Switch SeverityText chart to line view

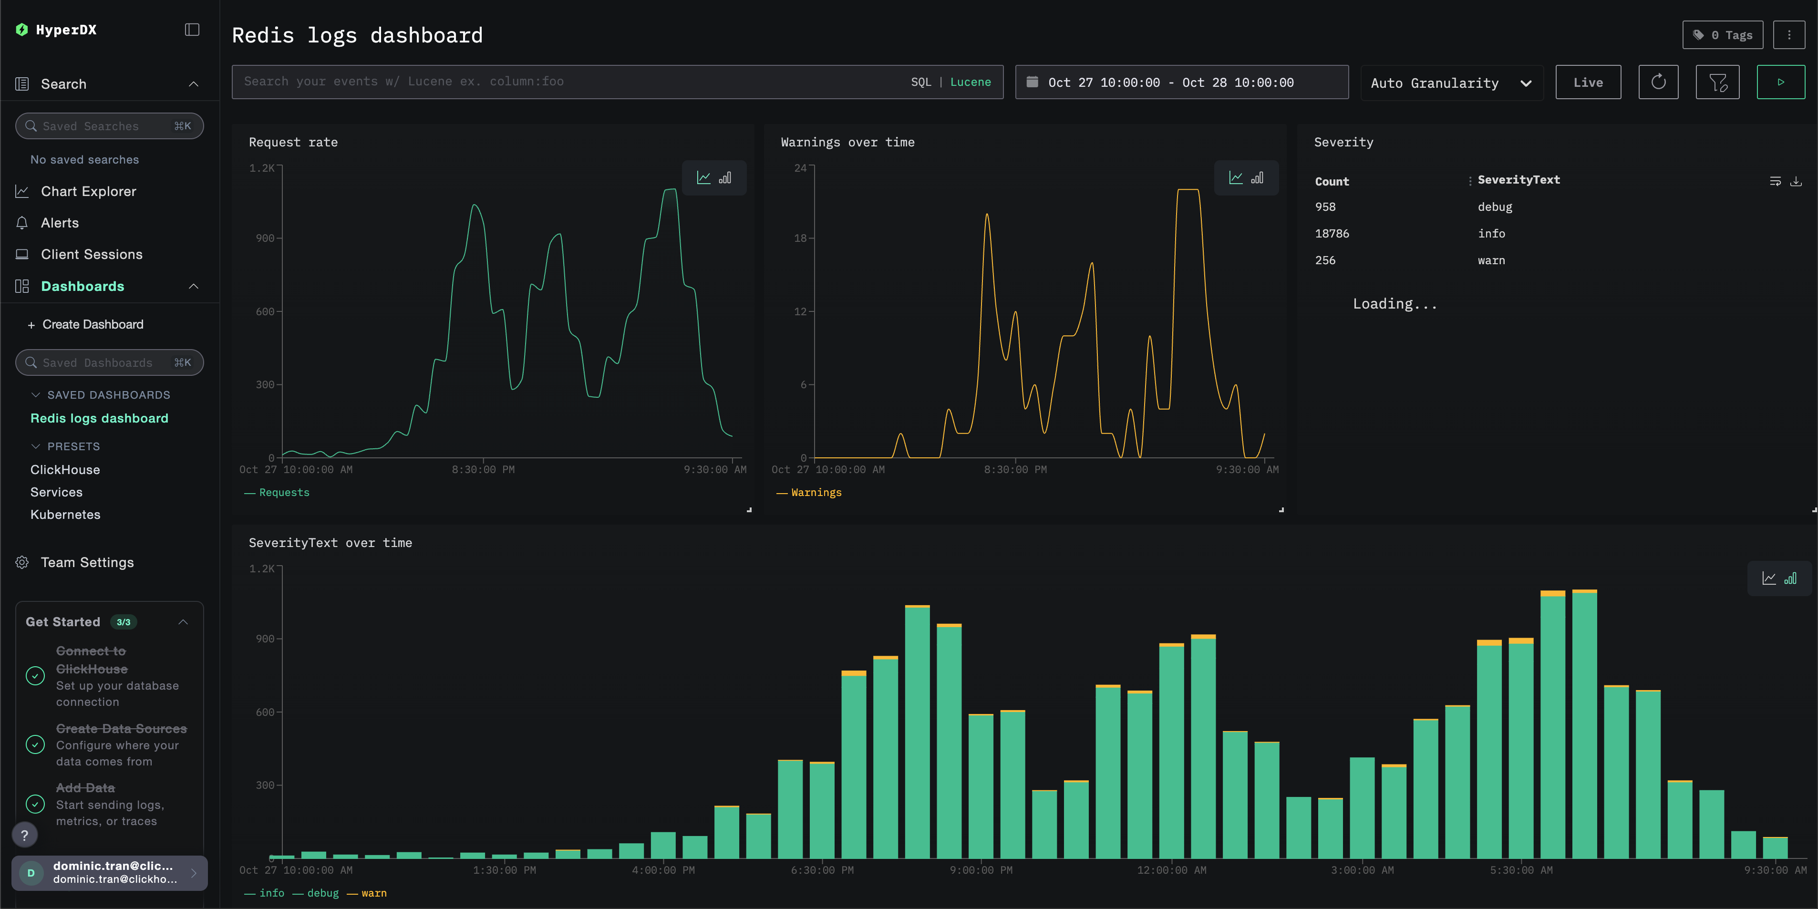1769,577
